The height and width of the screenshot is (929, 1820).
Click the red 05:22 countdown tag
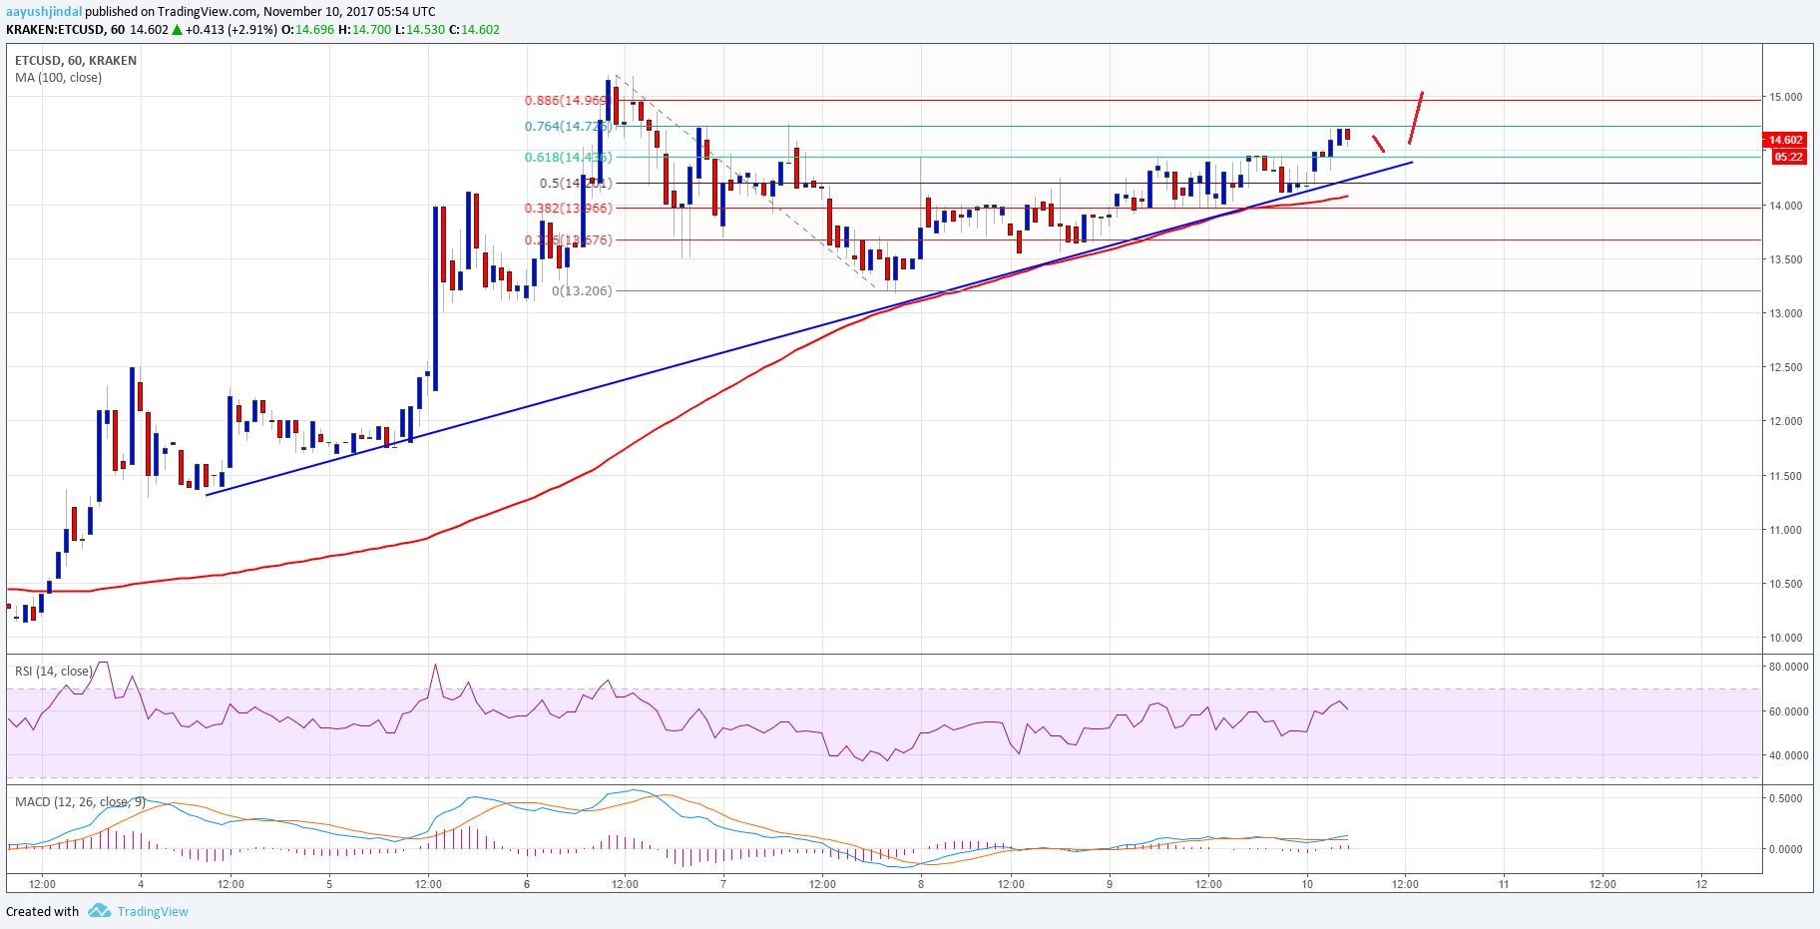1788,157
